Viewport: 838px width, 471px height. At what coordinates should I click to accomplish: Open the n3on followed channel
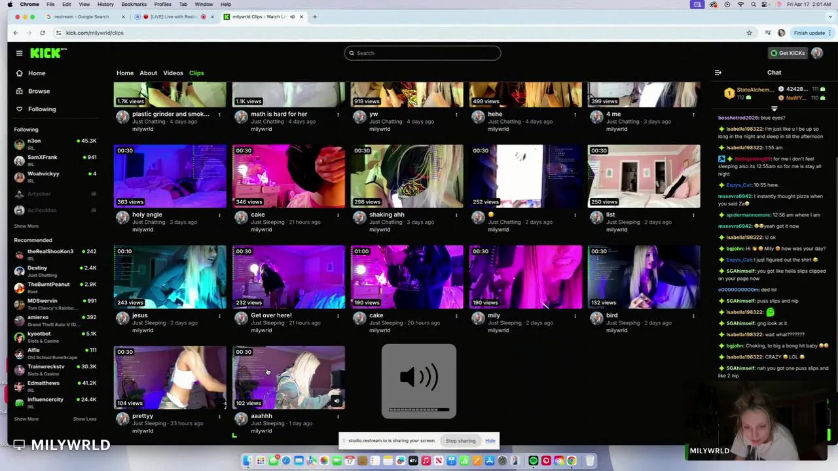55,144
